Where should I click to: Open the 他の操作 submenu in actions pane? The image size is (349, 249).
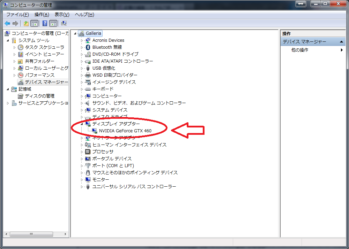tap(313, 50)
